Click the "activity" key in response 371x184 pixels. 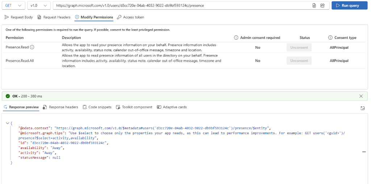29,153
